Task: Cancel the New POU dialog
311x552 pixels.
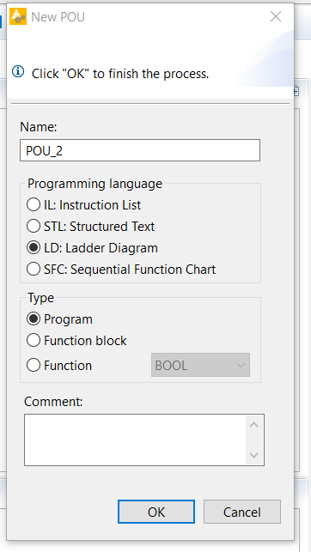Action: point(242,512)
